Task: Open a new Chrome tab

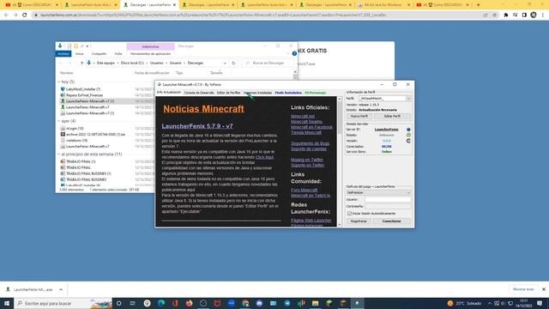Action: 479,5
